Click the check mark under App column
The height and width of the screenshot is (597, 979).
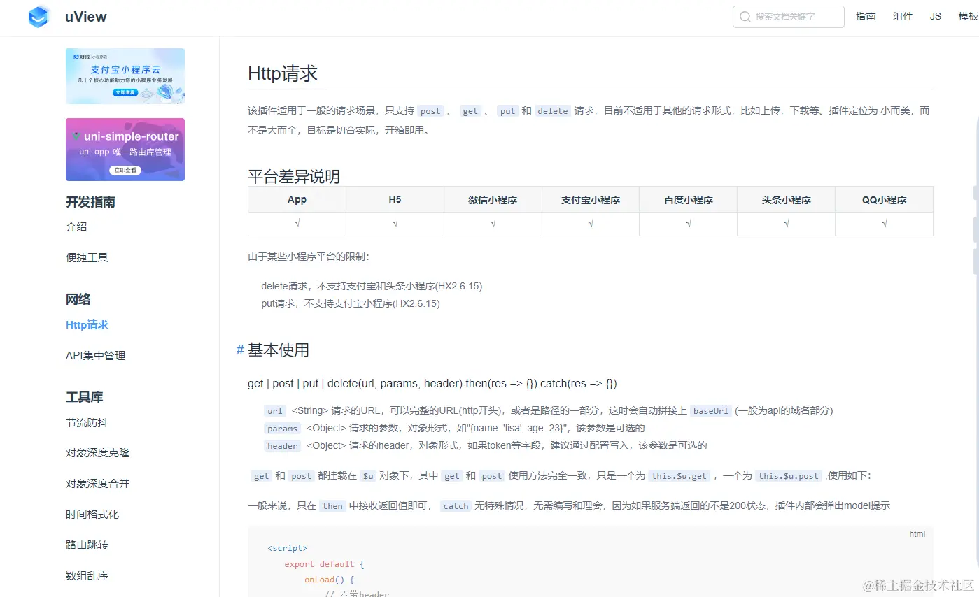tap(297, 224)
